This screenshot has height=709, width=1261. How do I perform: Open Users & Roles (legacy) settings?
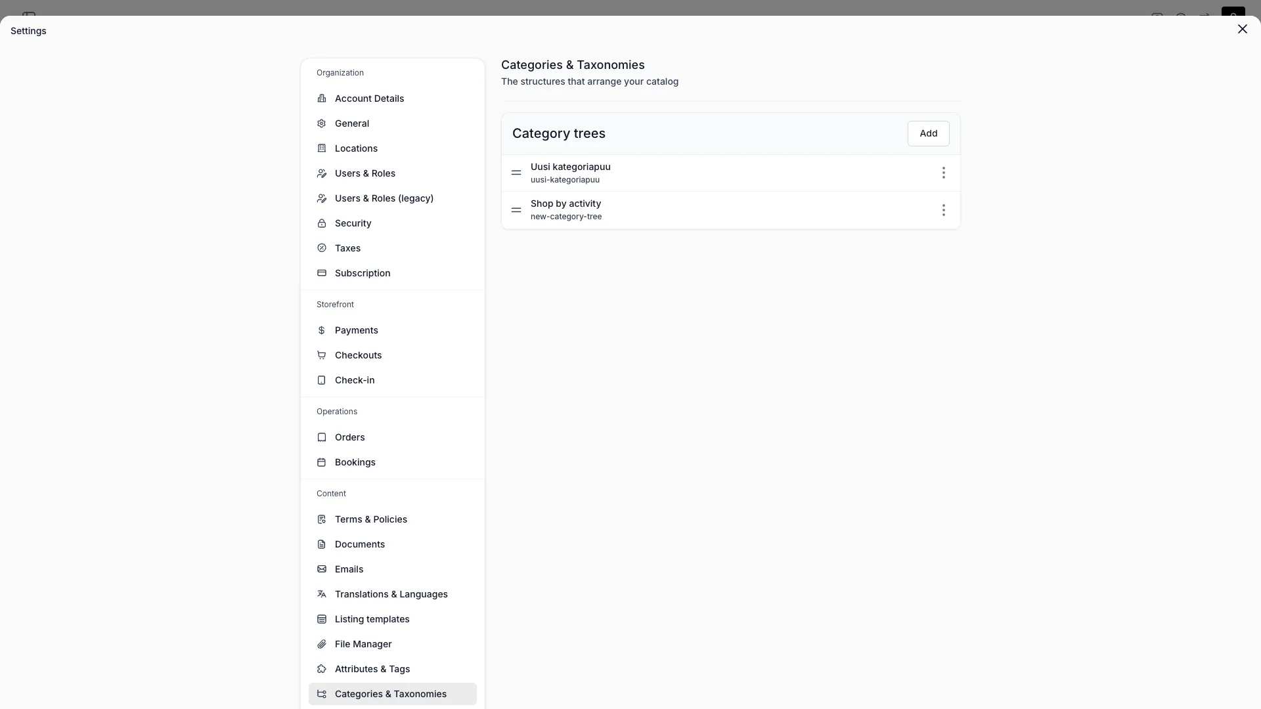(393, 198)
